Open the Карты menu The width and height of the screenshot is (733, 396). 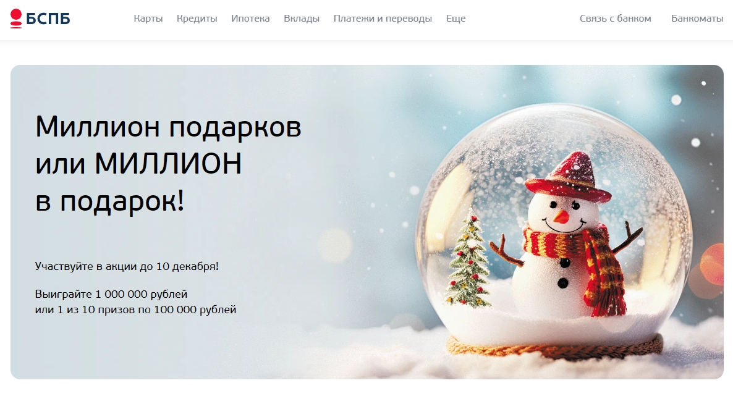click(148, 19)
